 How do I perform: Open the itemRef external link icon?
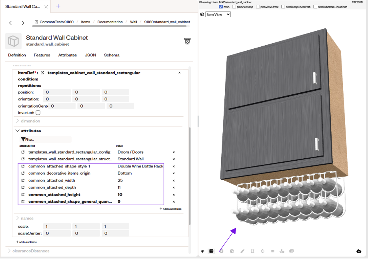coord(42,73)
